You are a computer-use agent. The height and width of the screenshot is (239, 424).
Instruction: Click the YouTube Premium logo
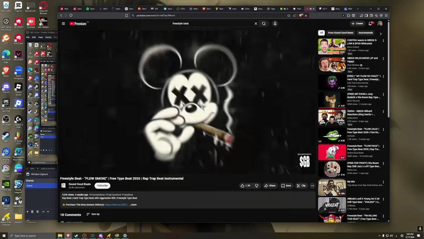[x=78, y=24]
